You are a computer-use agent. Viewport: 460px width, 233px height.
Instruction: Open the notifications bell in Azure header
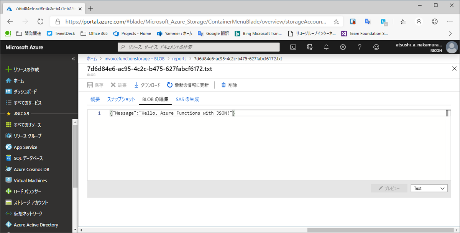click(326, 47)
